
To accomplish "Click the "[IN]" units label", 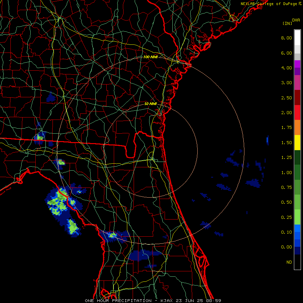I will (288, 23).
